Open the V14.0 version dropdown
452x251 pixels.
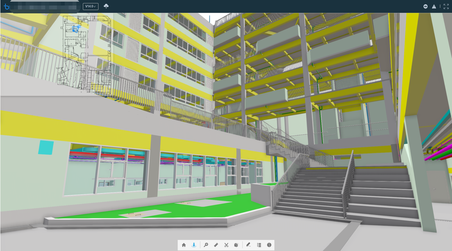91,6
